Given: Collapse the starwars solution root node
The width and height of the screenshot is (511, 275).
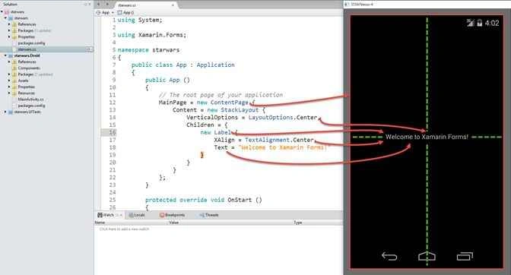Looking at the screenshot, I should 2,11.
